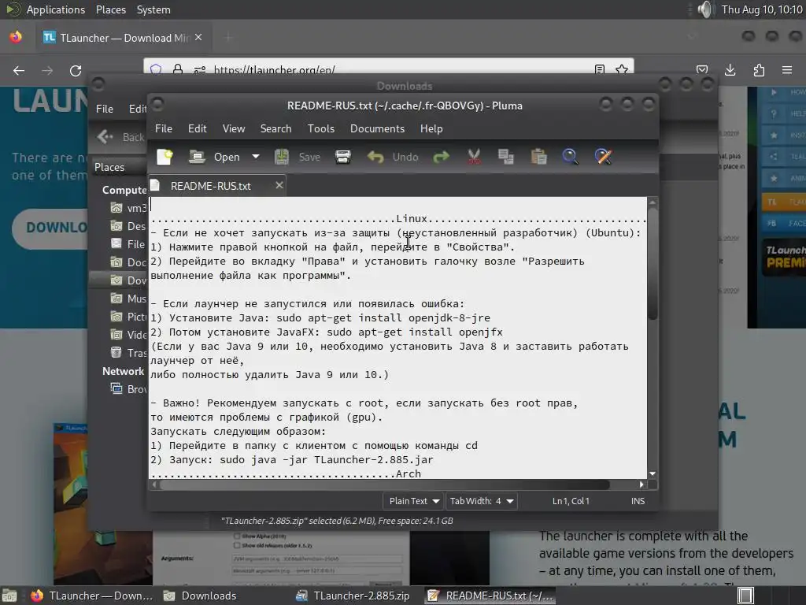Open the Tab Width dropdown
Image resolution: width=806 pixels, height=605 pixels.
[x=482, y=501]
